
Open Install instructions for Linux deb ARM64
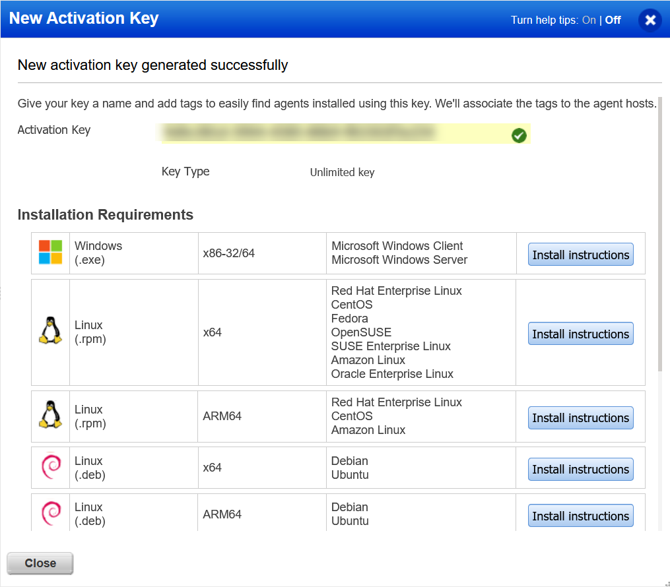coord(580,516)
